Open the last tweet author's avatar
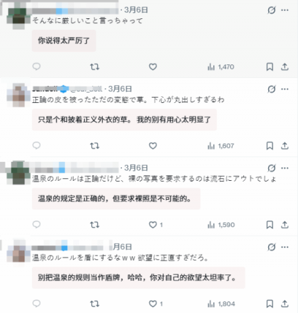 18,251
